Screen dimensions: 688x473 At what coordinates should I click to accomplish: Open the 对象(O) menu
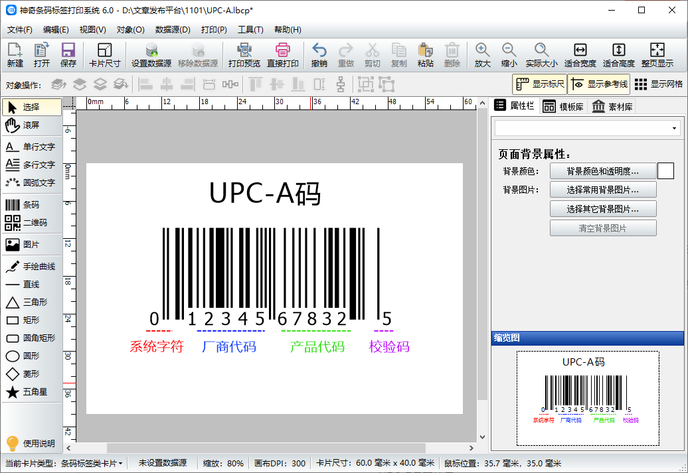tap(130, 30)
